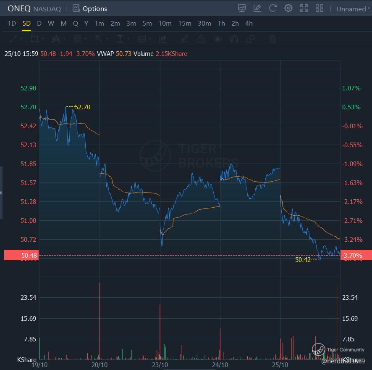Screen dimensions: 372x370
Task: Delete drawings with the trash icon
Action: (x=272, y=39)
